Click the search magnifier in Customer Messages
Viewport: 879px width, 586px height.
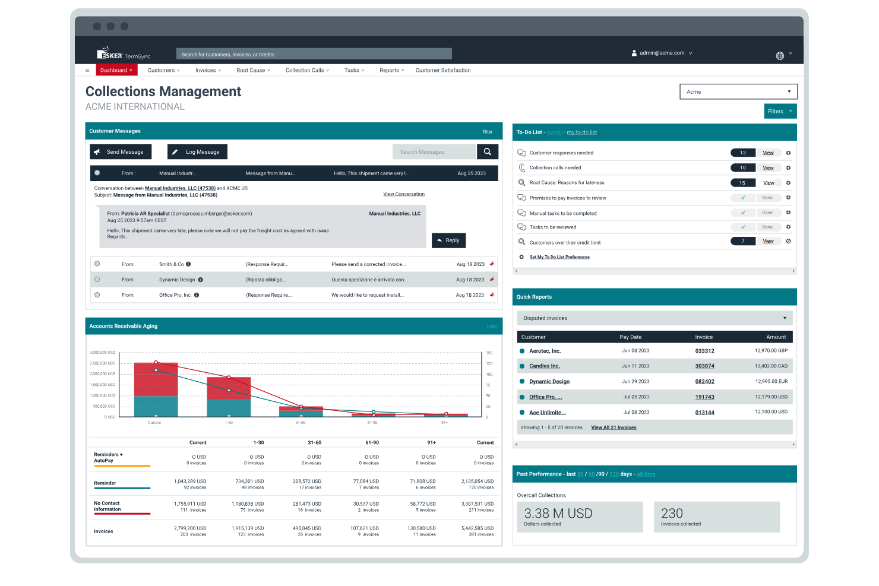click(x=487, y=151)
